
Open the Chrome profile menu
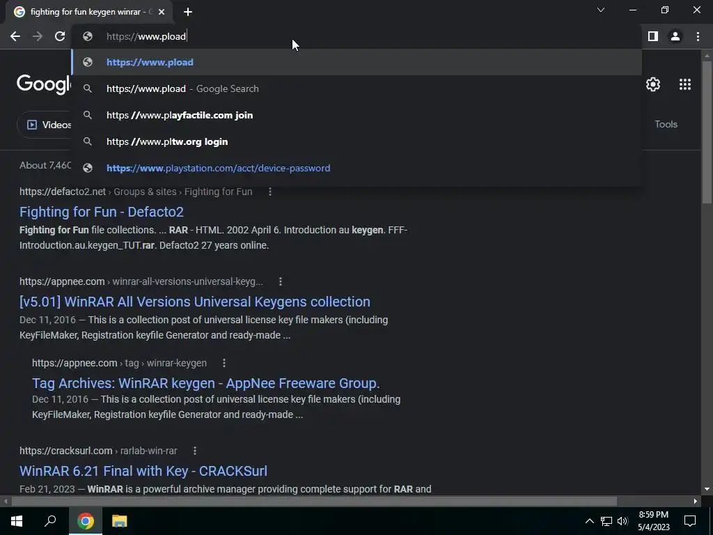[675, 36]
